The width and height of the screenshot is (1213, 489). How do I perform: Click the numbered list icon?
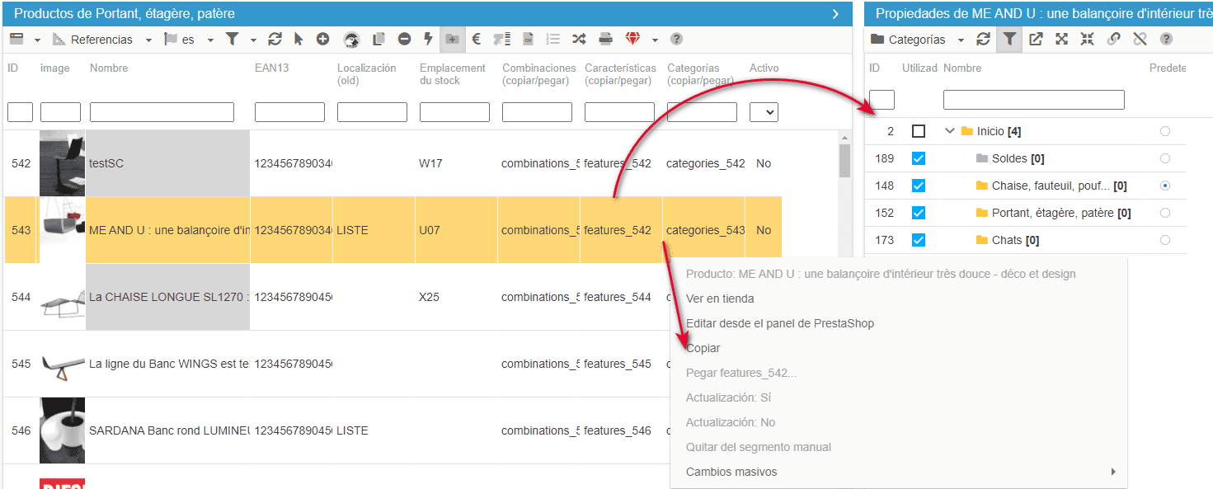click(553, 39)
